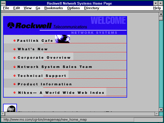Open Network System Sales Team link
The width and height of the screenshot is (164, 123).
(55, 67)
